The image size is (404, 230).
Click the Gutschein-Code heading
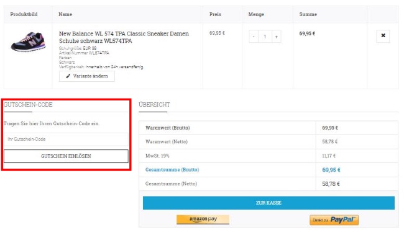28,105
